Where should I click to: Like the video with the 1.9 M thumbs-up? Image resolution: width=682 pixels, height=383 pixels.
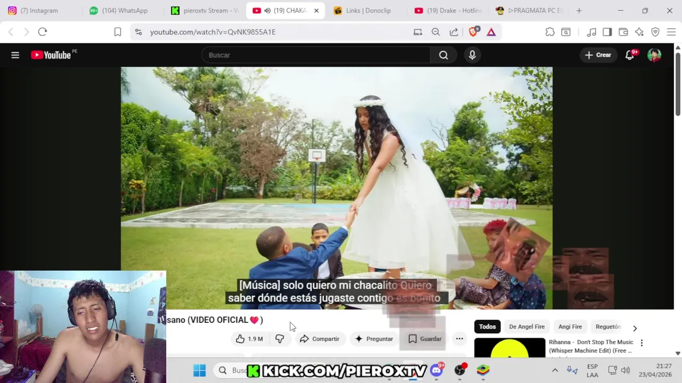click(x=250, y=339)
